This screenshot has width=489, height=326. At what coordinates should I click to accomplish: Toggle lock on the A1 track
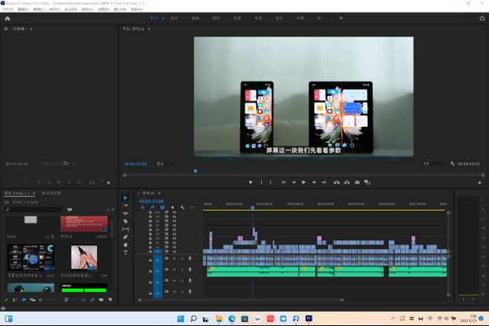[x=150, y=260]
